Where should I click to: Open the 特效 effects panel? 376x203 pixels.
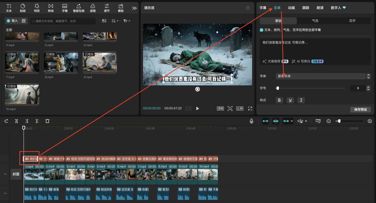point(37,8)
